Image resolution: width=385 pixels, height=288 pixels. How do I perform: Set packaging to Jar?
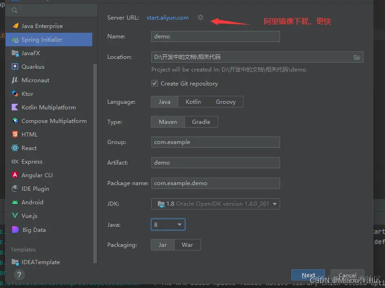pyautogui.click(x=163, y=245)
